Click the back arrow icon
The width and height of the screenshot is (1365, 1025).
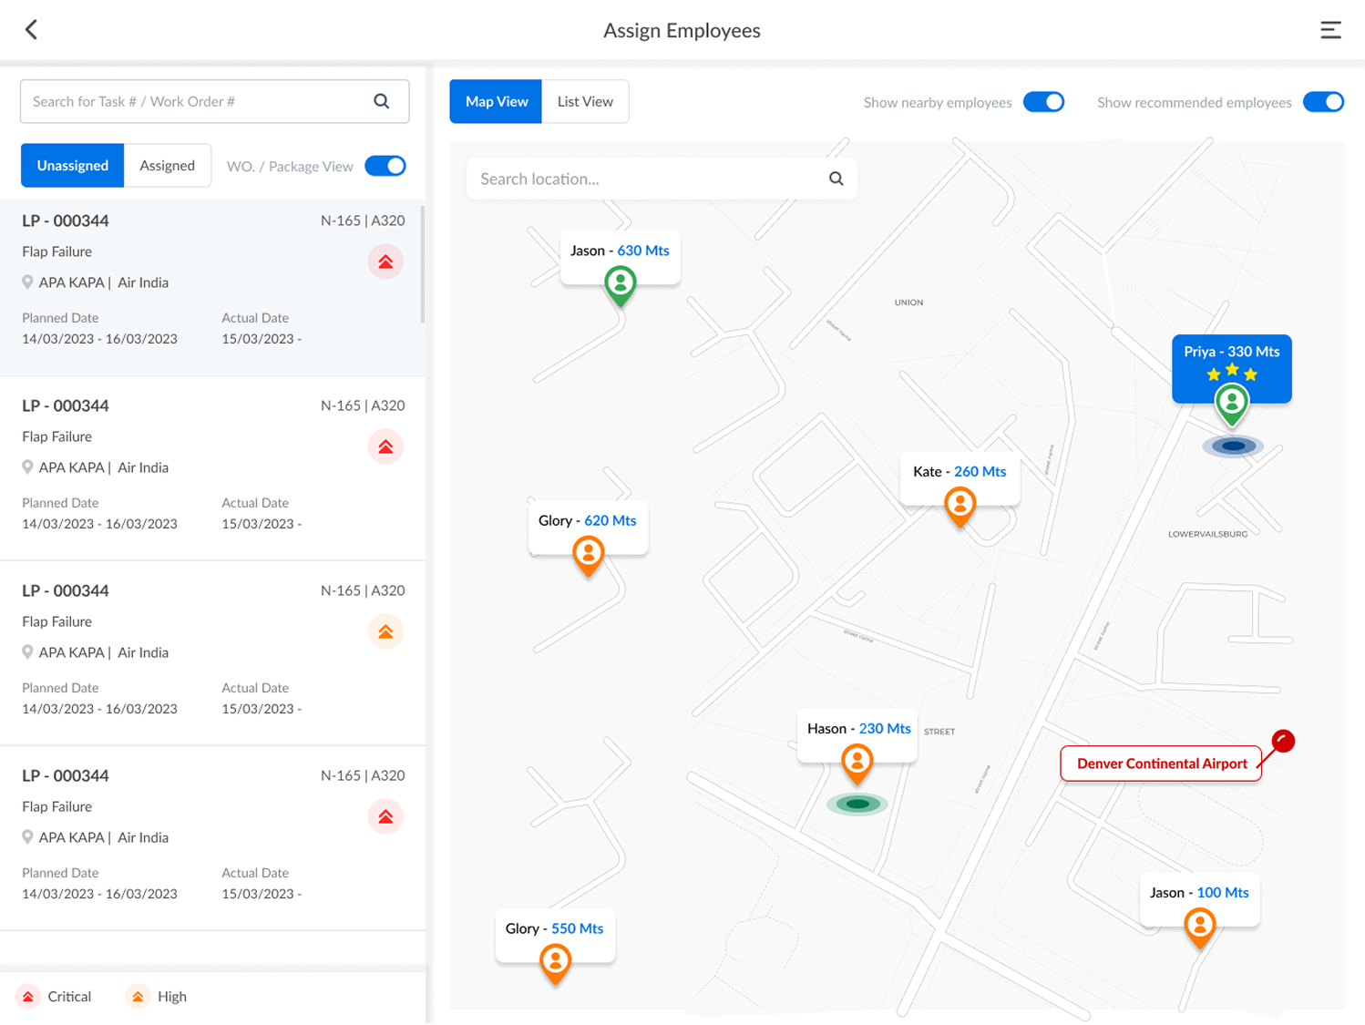click(x=31, y=30)
